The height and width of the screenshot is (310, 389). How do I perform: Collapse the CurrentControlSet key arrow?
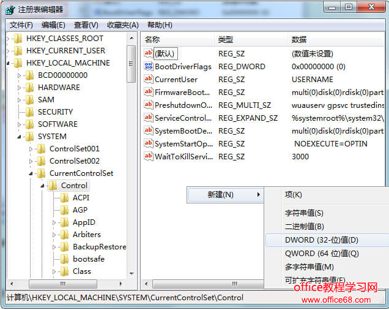[x=31, y=173]
